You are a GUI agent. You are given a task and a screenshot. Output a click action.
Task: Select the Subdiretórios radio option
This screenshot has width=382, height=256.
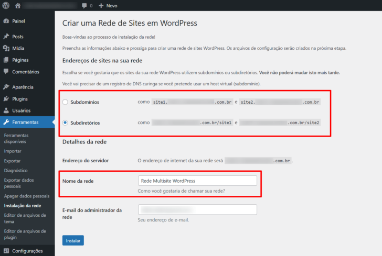(65, 123)
